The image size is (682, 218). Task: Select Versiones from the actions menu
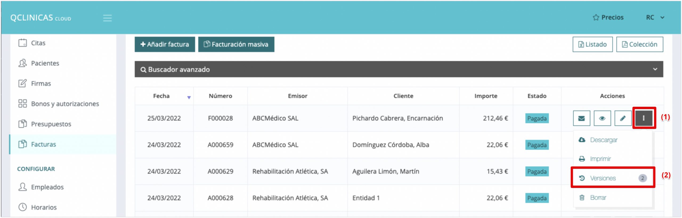click(603, 178)
